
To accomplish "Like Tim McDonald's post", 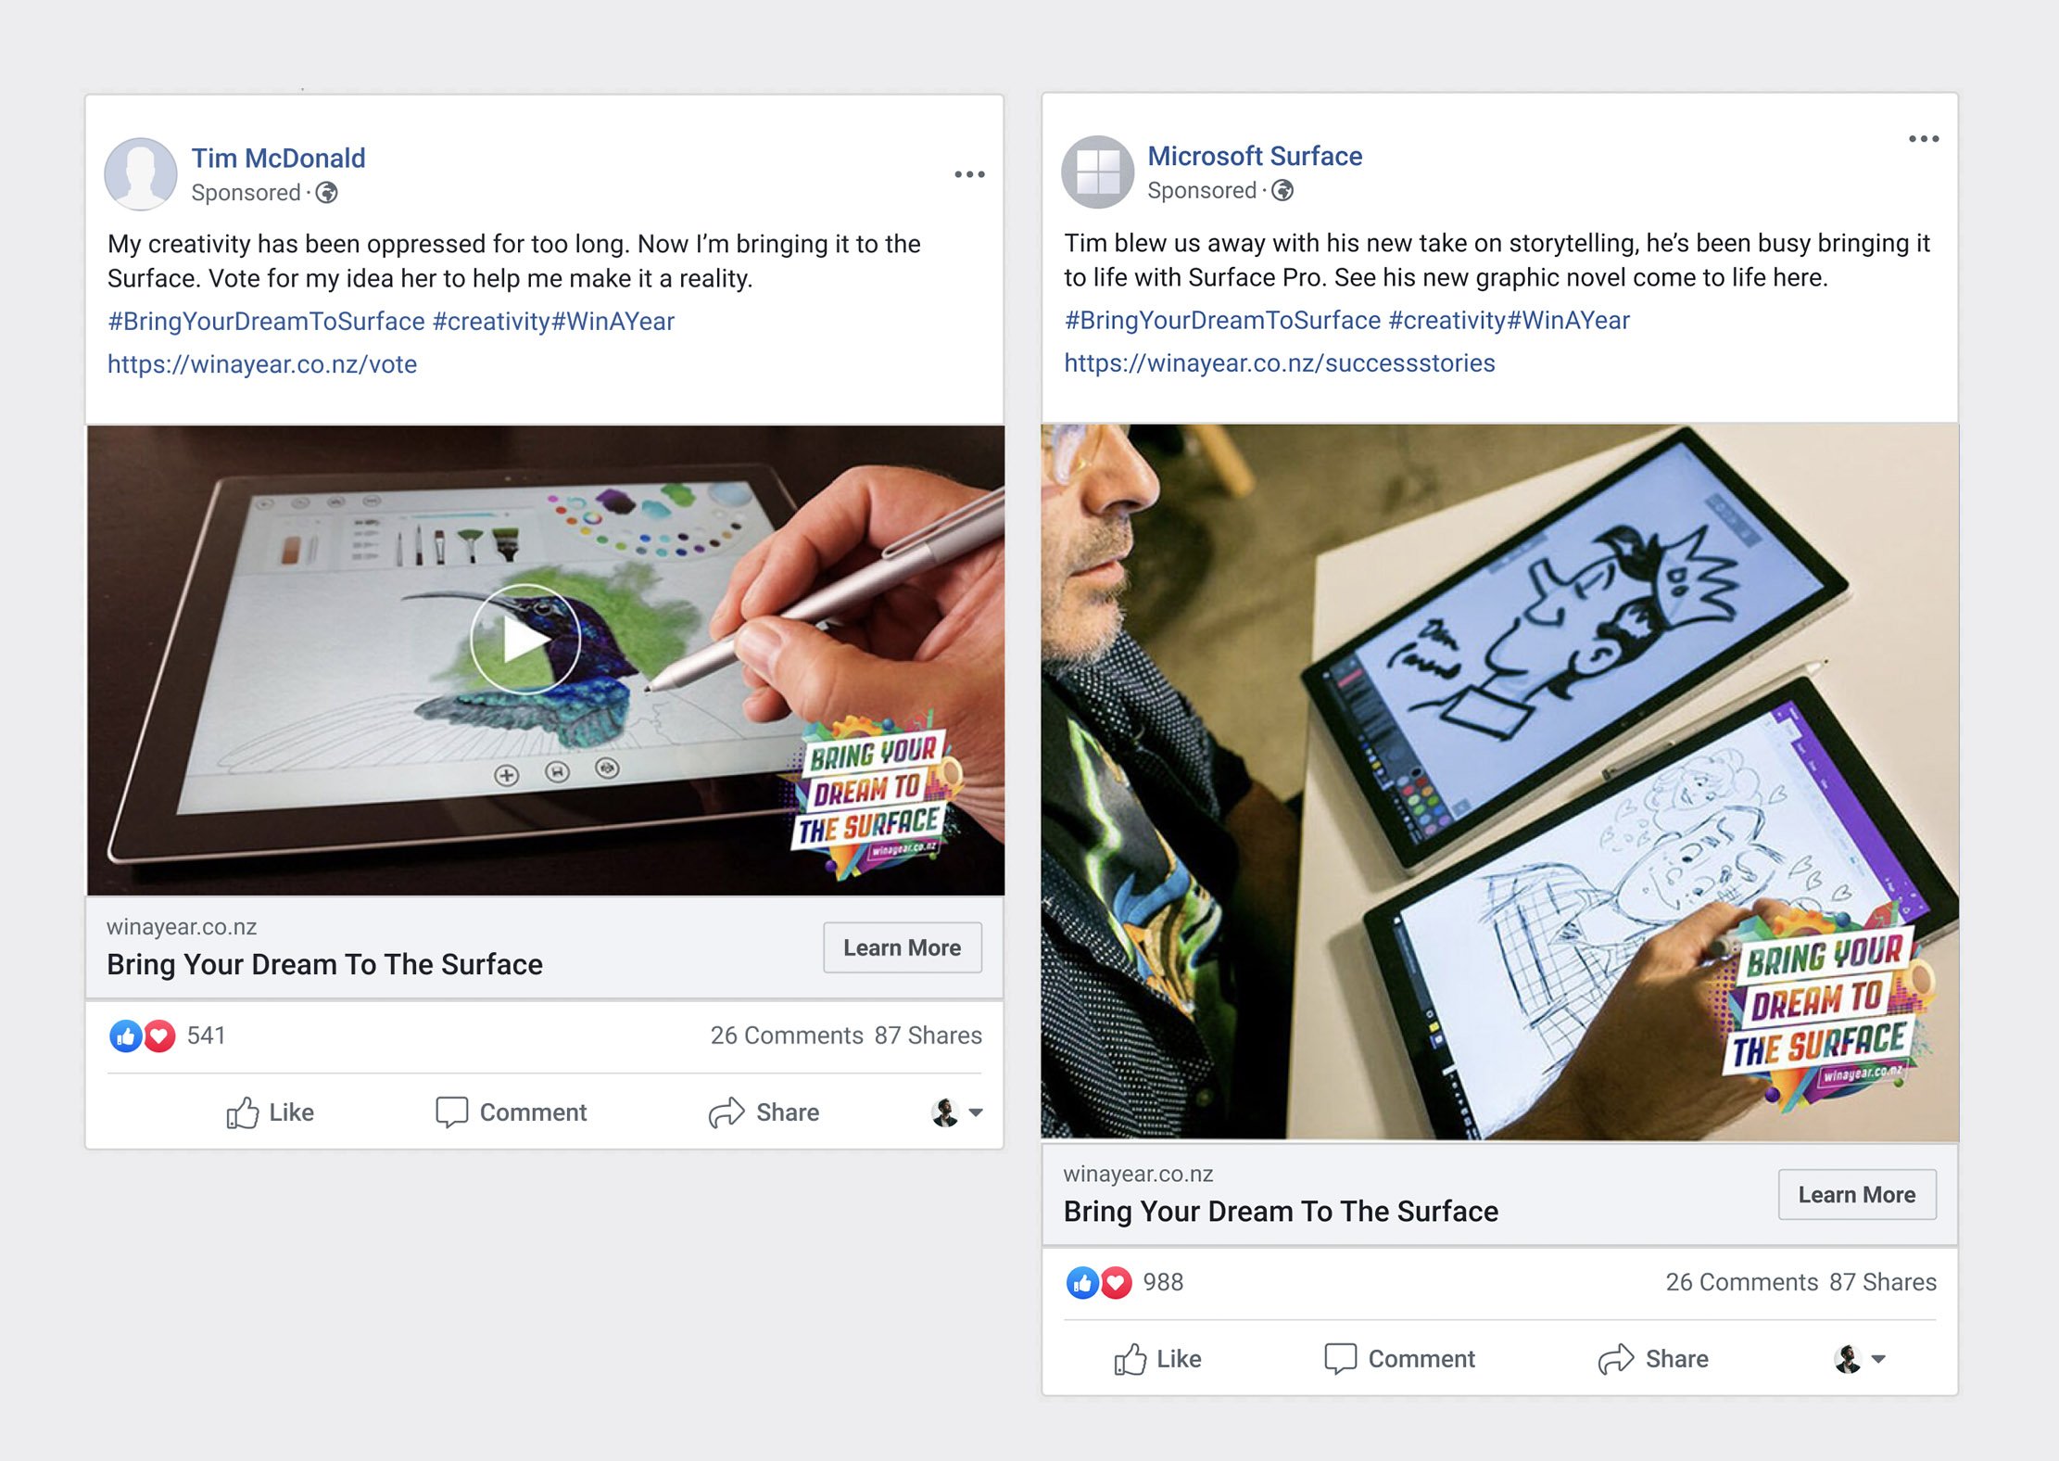I will coord(270,1112).
